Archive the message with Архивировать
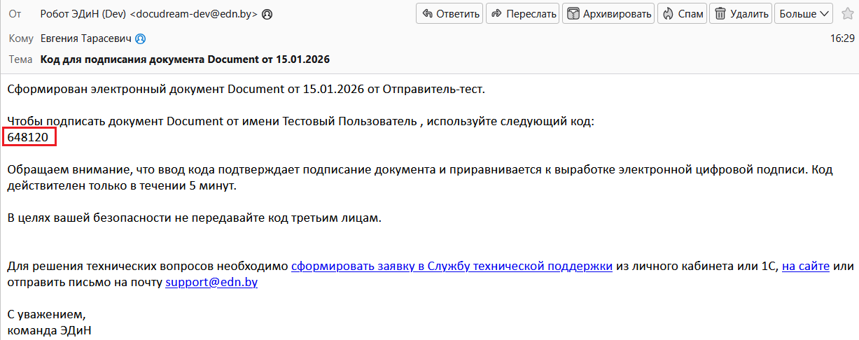The image size is (859, 340). point(608,13)
